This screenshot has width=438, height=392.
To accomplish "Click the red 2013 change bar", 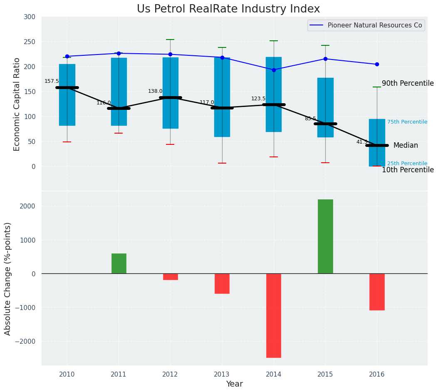I will [x=222, y=283].
